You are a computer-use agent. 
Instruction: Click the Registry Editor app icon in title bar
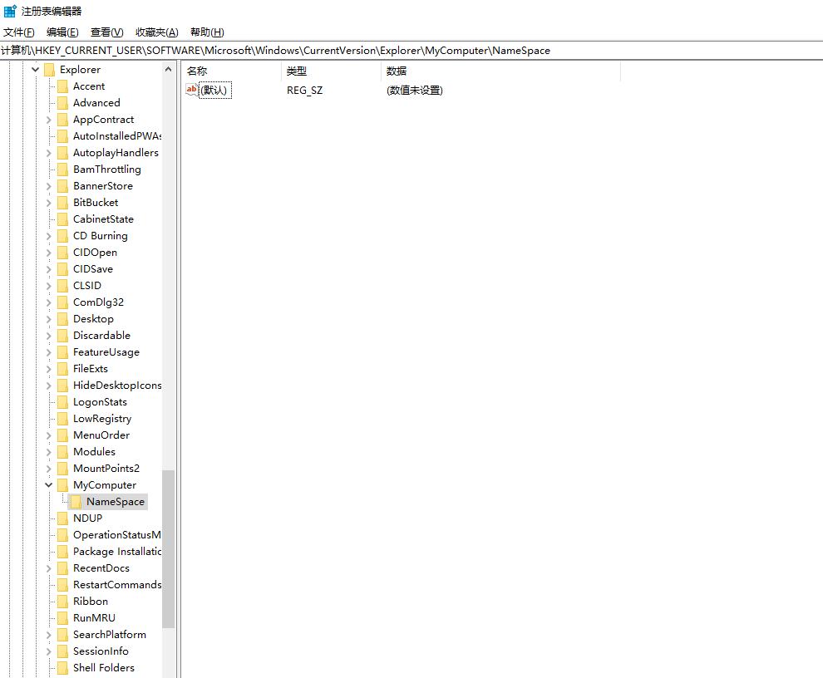pos(10,11)
